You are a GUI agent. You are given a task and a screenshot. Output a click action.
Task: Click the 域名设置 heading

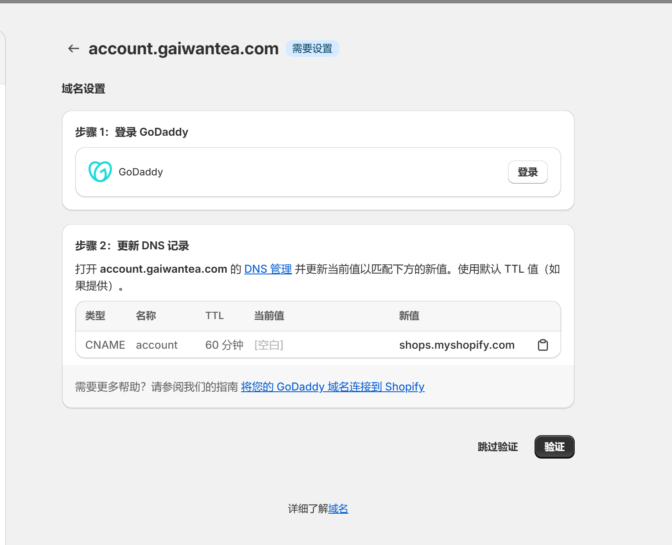84,89
